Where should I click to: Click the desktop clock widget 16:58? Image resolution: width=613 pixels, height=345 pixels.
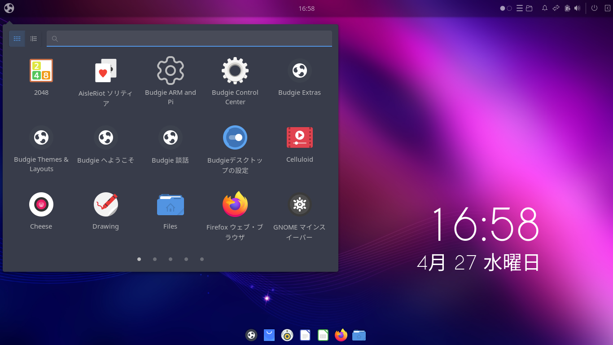[485, 225]
